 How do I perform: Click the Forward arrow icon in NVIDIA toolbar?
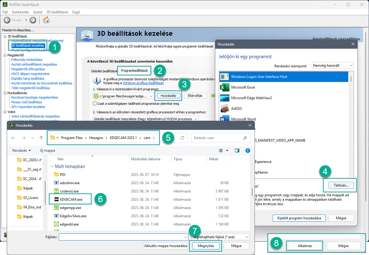coord(33,20)
